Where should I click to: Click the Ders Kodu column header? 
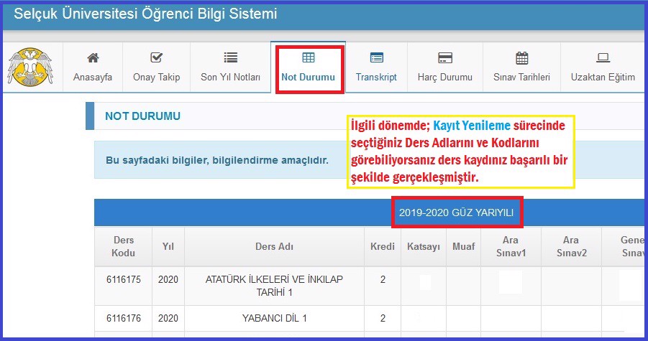(123, 246)
